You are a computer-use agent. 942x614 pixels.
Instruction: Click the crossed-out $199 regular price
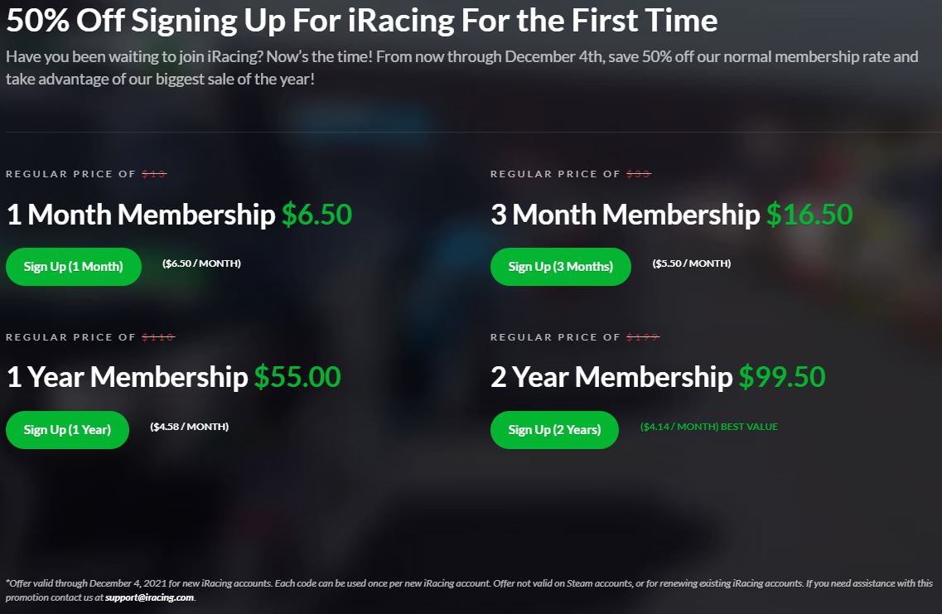[642, 337]
